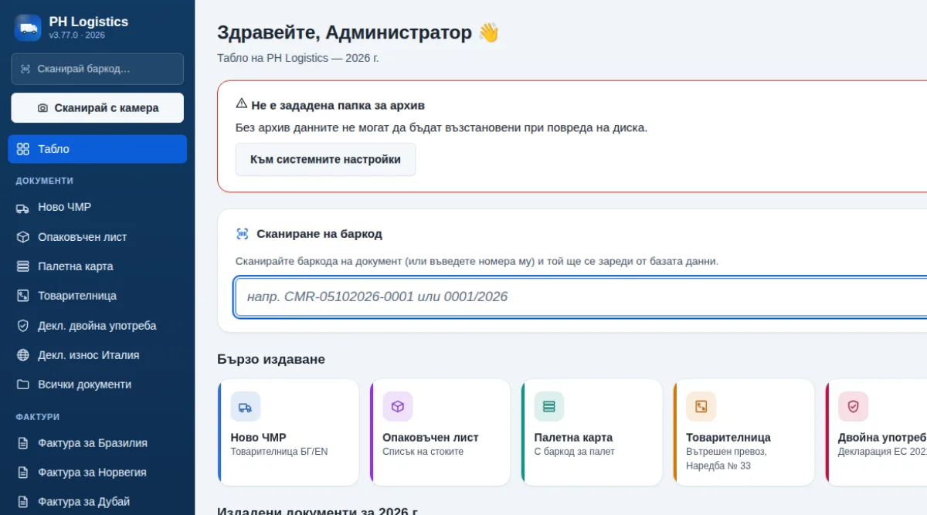Focus the Сканирай баркод sidebar field
Screen dimensions: 927x515
click(97, 69)
